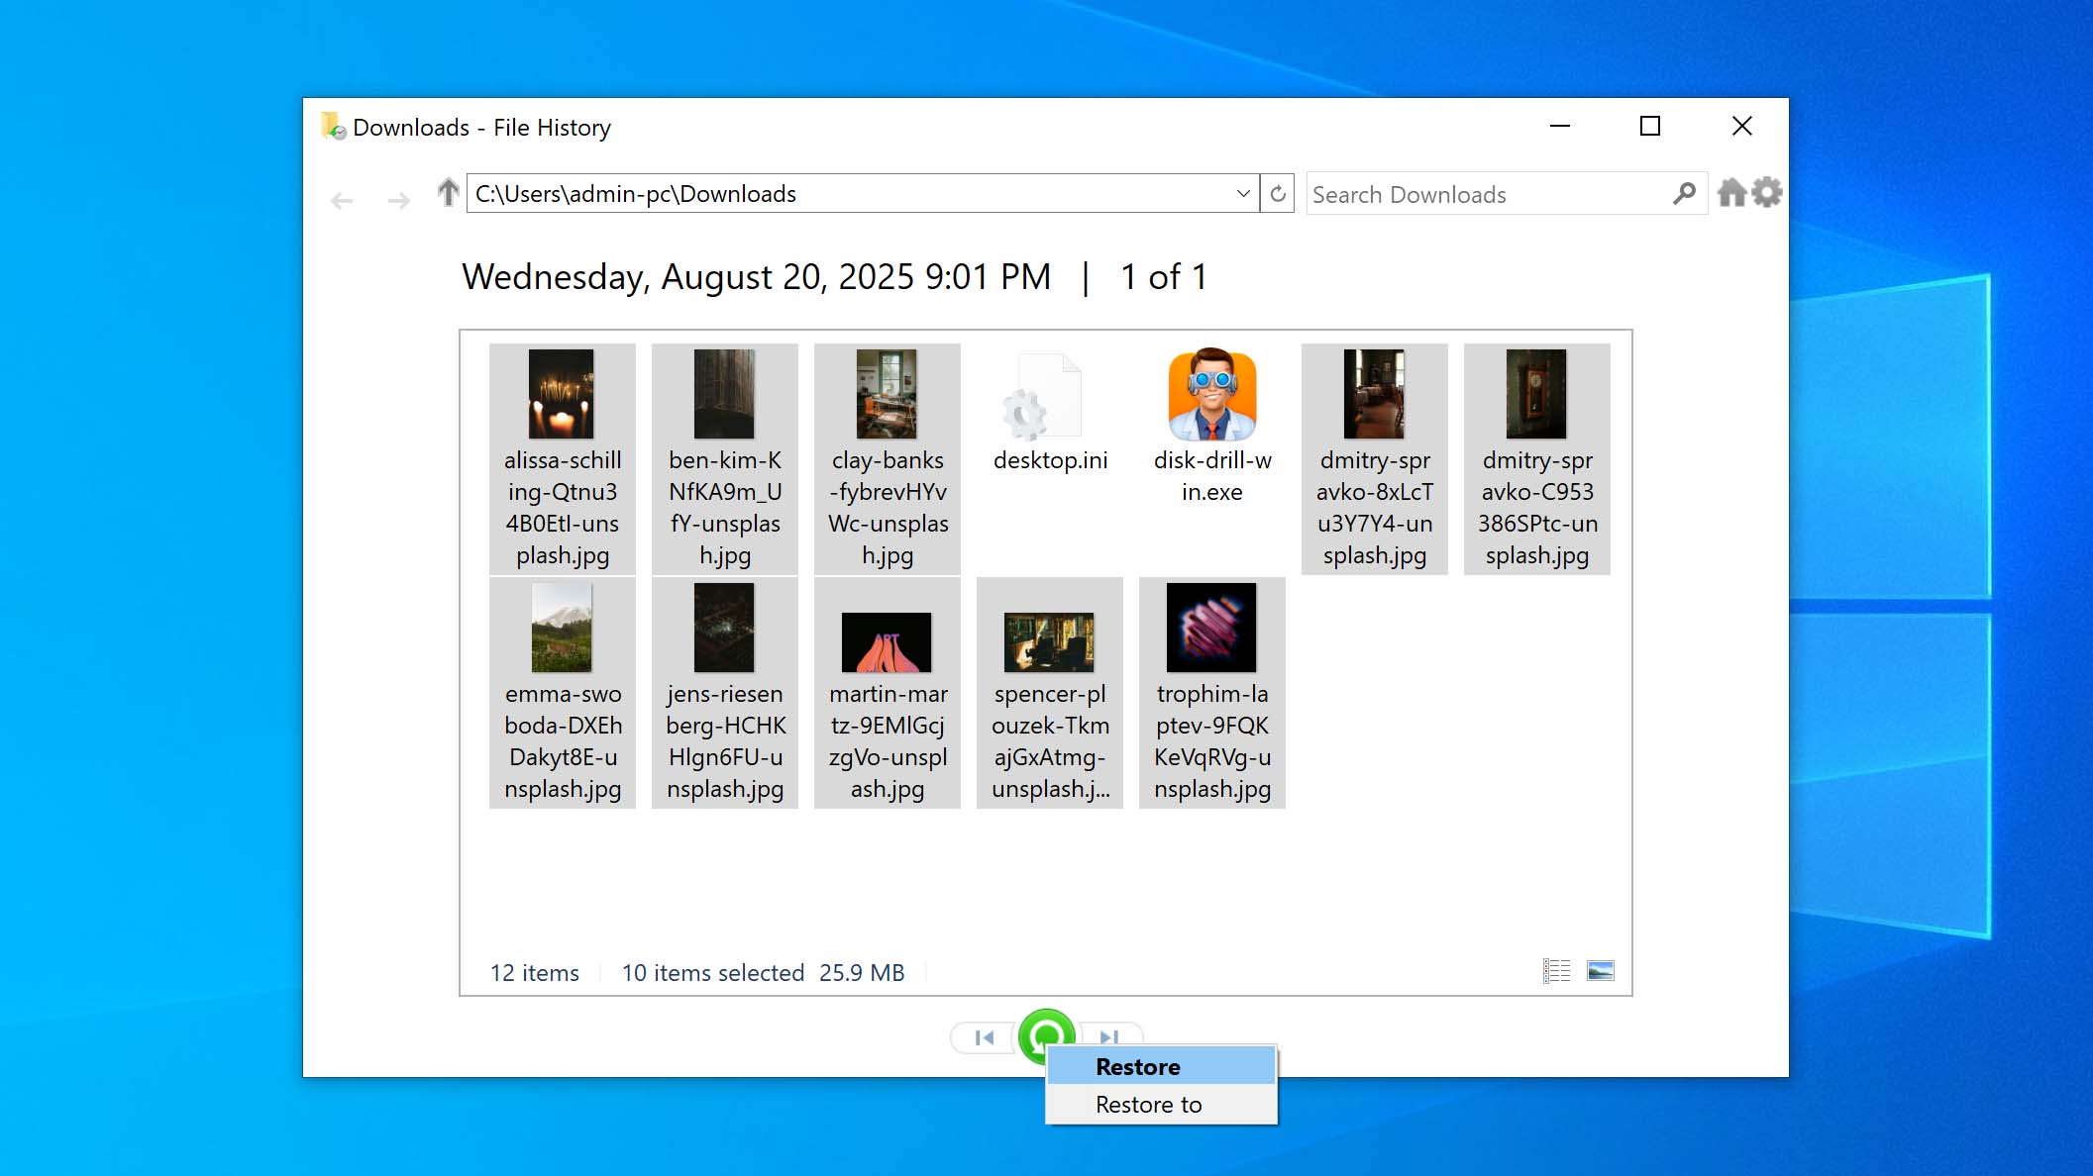2093x1176 pixels.
Task: Click the forward navigation arrow
Action: (x=398, y=200)
